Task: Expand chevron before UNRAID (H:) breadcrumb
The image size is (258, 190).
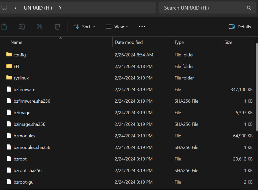Action: point(15,8)
